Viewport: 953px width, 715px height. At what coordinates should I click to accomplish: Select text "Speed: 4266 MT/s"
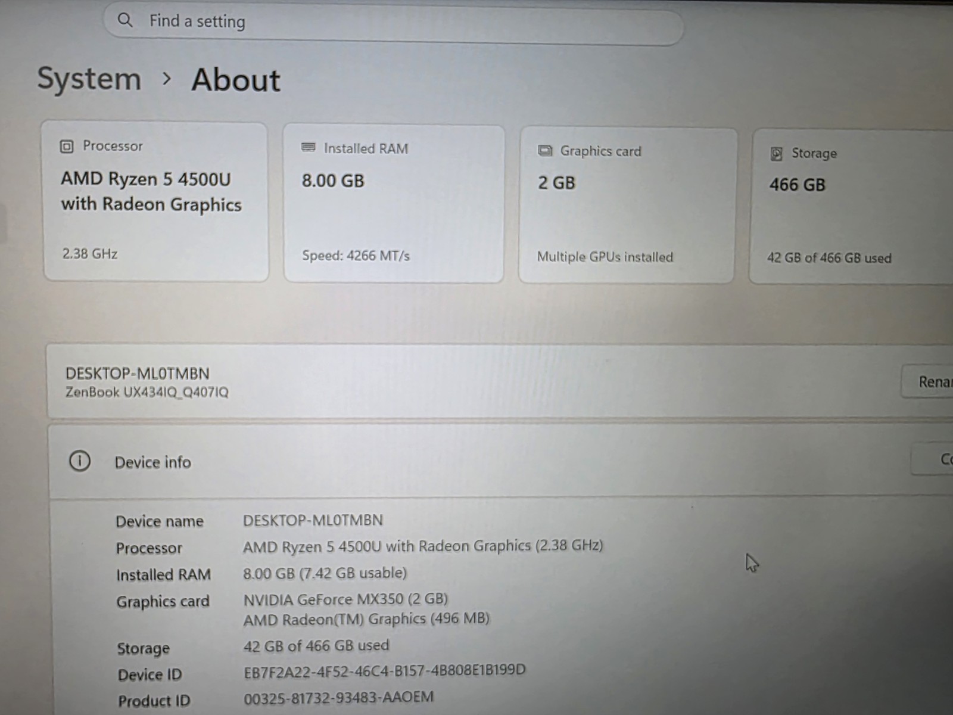click(356, 256)
